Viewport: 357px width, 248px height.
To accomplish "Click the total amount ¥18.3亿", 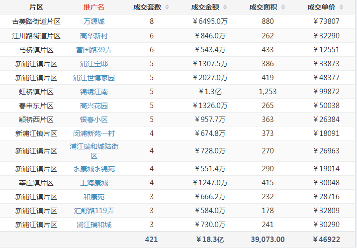I will (210, 240).
